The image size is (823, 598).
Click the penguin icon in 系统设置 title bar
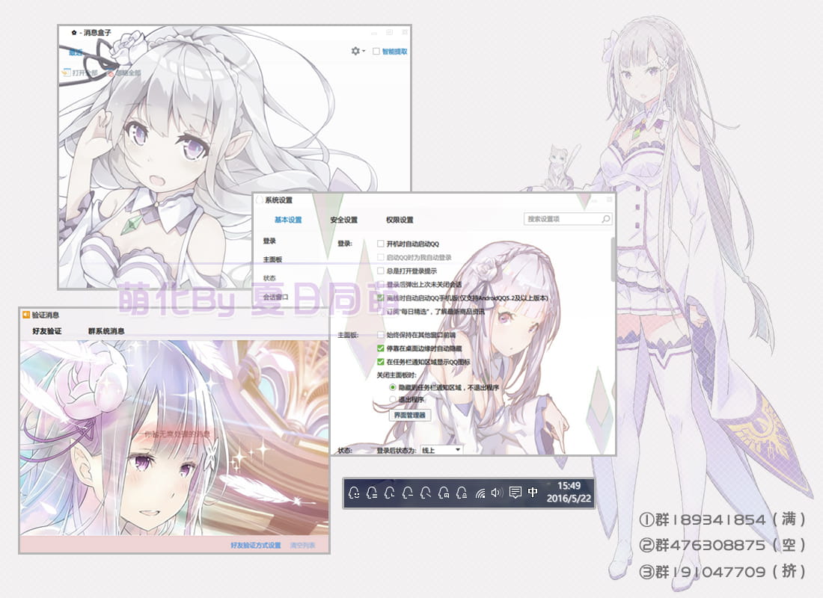click(259, 200)
